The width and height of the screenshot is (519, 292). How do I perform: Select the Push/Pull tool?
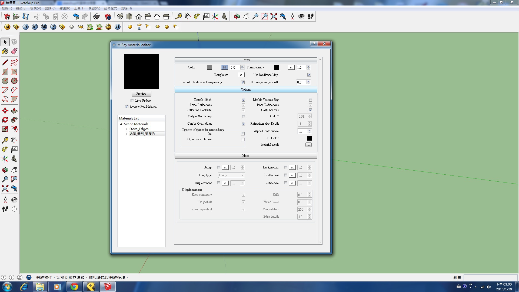[x=14, y=111]
